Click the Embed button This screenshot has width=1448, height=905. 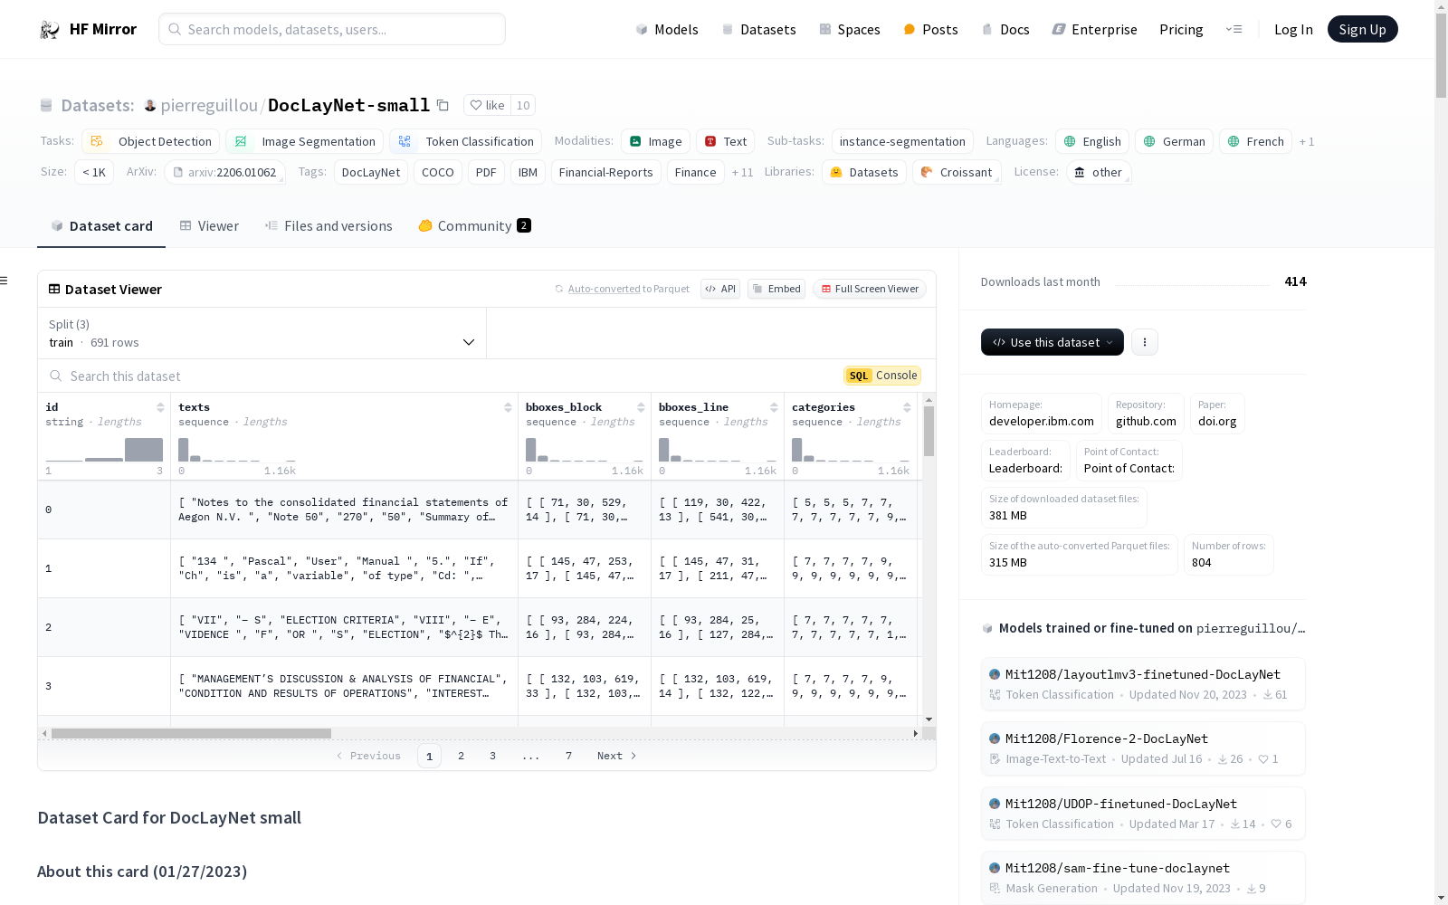point(776,289)
